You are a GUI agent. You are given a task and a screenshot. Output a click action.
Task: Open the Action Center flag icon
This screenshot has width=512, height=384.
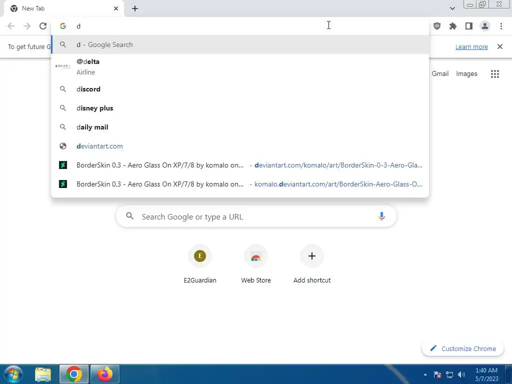[437, 374]
